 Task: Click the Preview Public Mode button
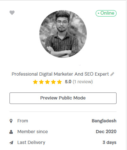click(x=63, y=98)
